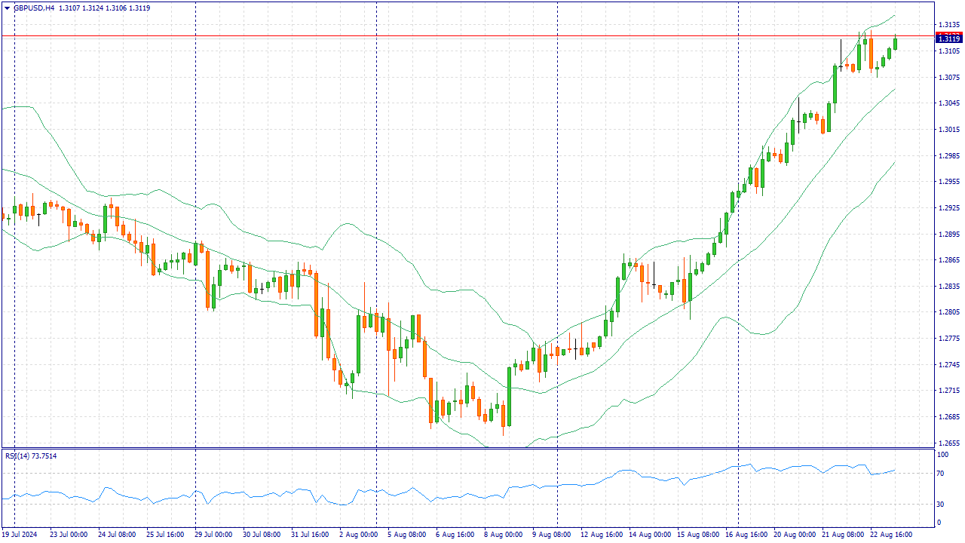
Task: Click the 2 Aug 00:00 time label
Action: click(x=358, y=535)
